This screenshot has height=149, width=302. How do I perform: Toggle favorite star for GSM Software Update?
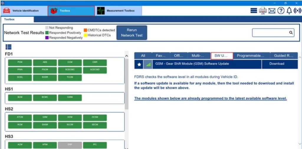139,64
